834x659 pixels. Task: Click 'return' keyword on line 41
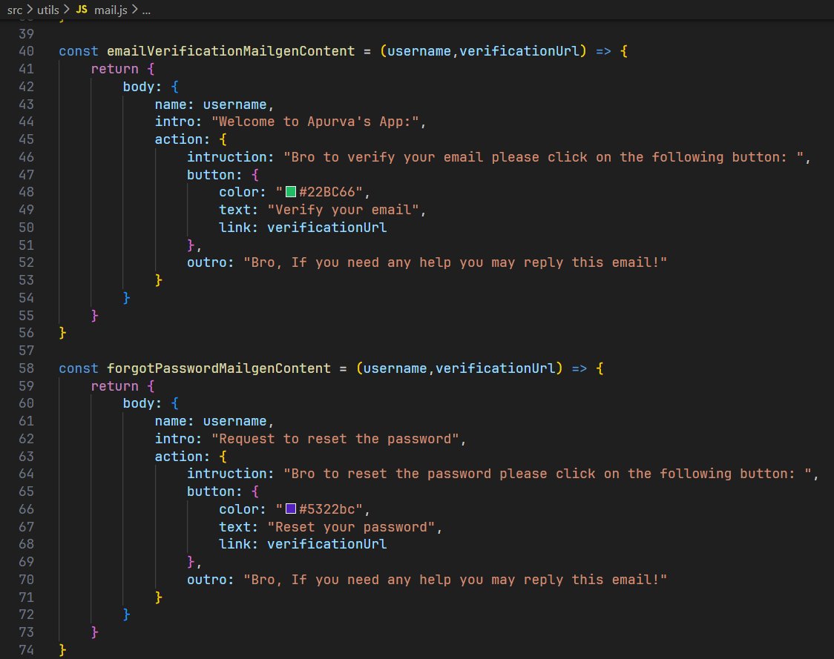pos(114,69)
